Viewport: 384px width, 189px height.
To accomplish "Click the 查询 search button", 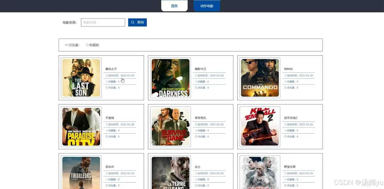I will 137,22.
